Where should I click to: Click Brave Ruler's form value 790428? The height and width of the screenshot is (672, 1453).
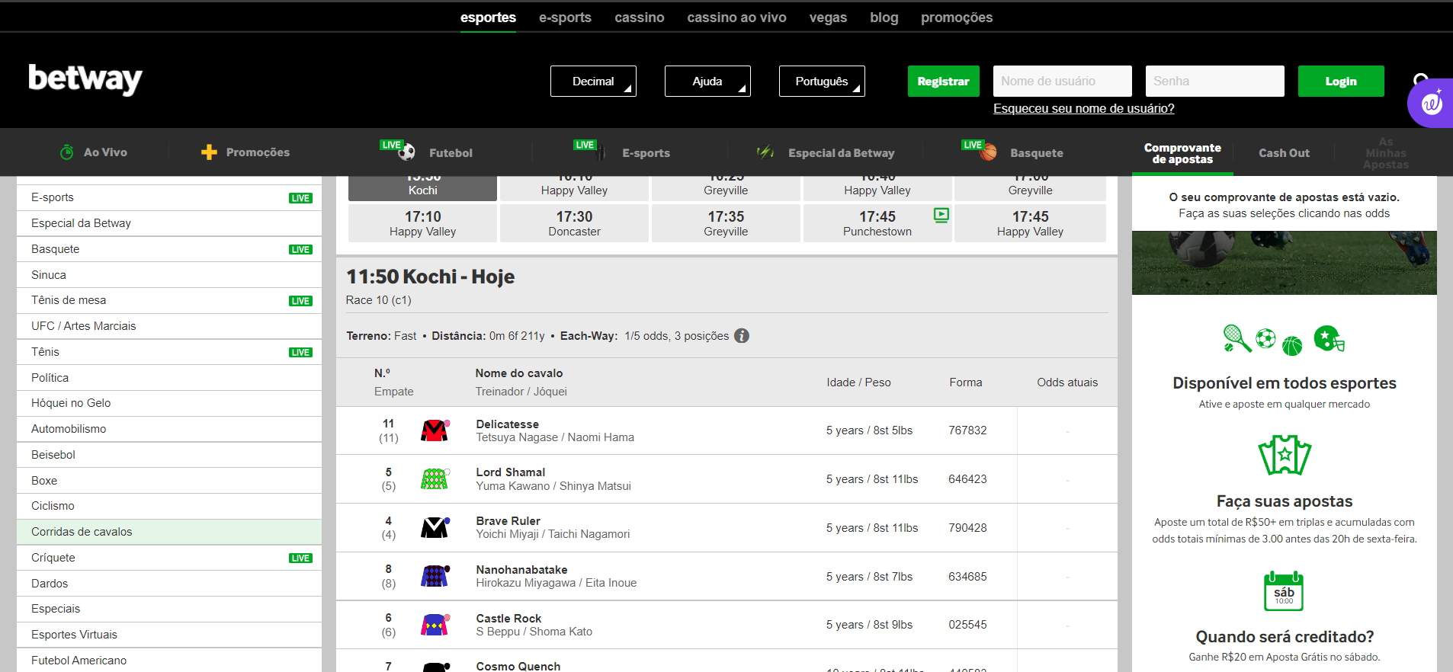[967, 528]
